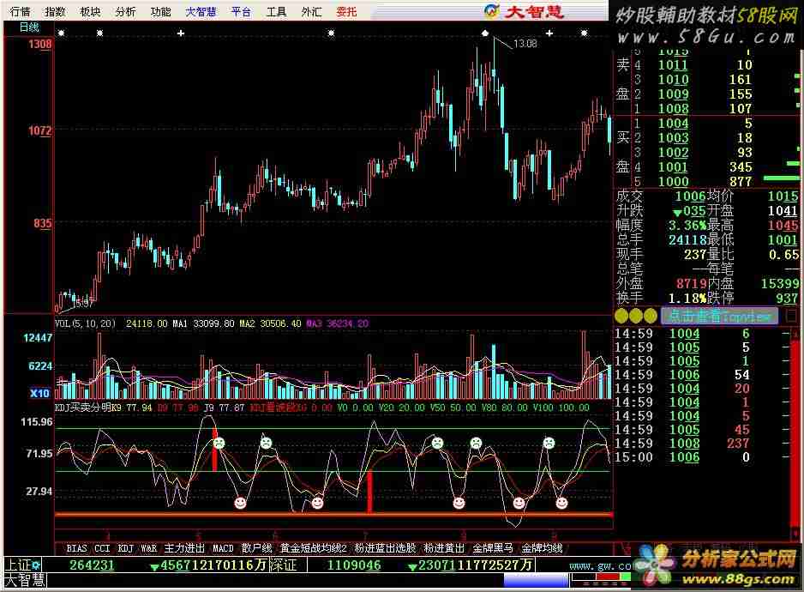
Task: Open the 行情 menu
Action: click(20, 11)
